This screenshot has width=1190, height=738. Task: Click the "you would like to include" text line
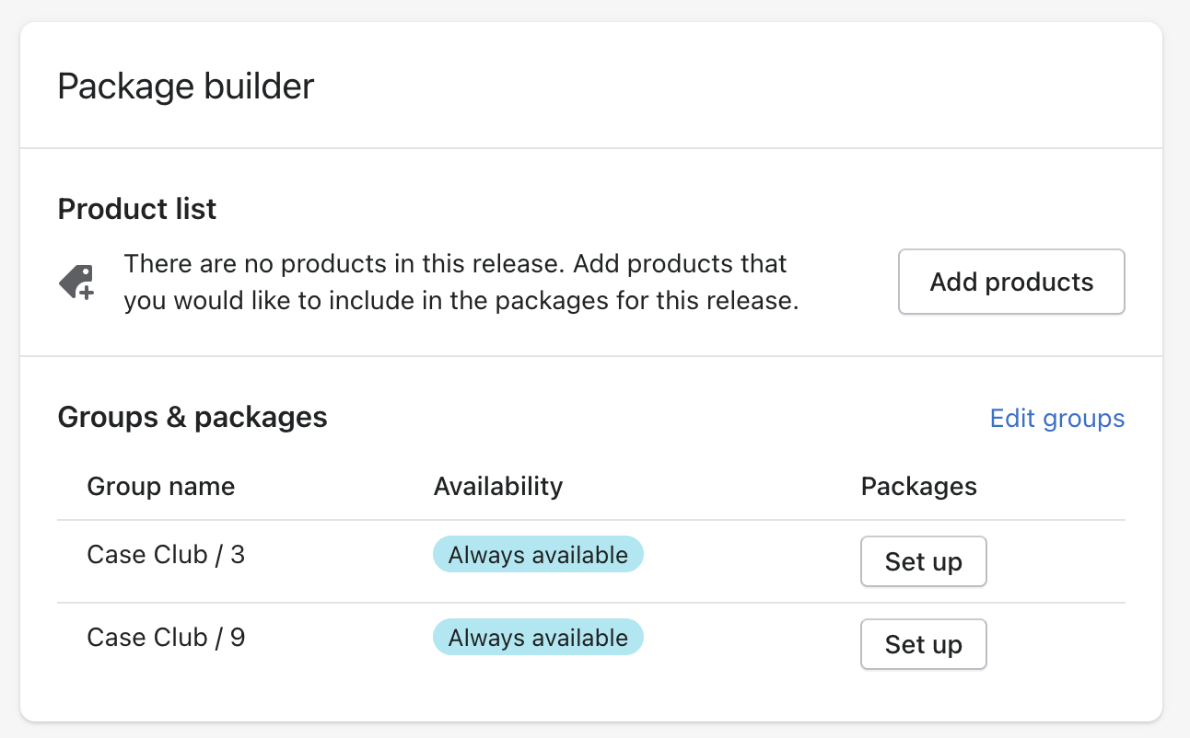(x=461, y=301)
